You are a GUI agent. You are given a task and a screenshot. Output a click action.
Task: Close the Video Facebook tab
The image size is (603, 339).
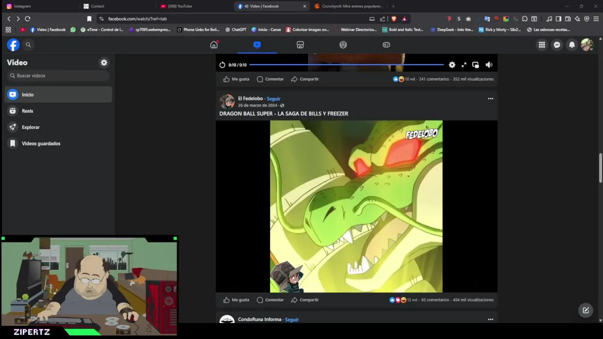[304, 6]
